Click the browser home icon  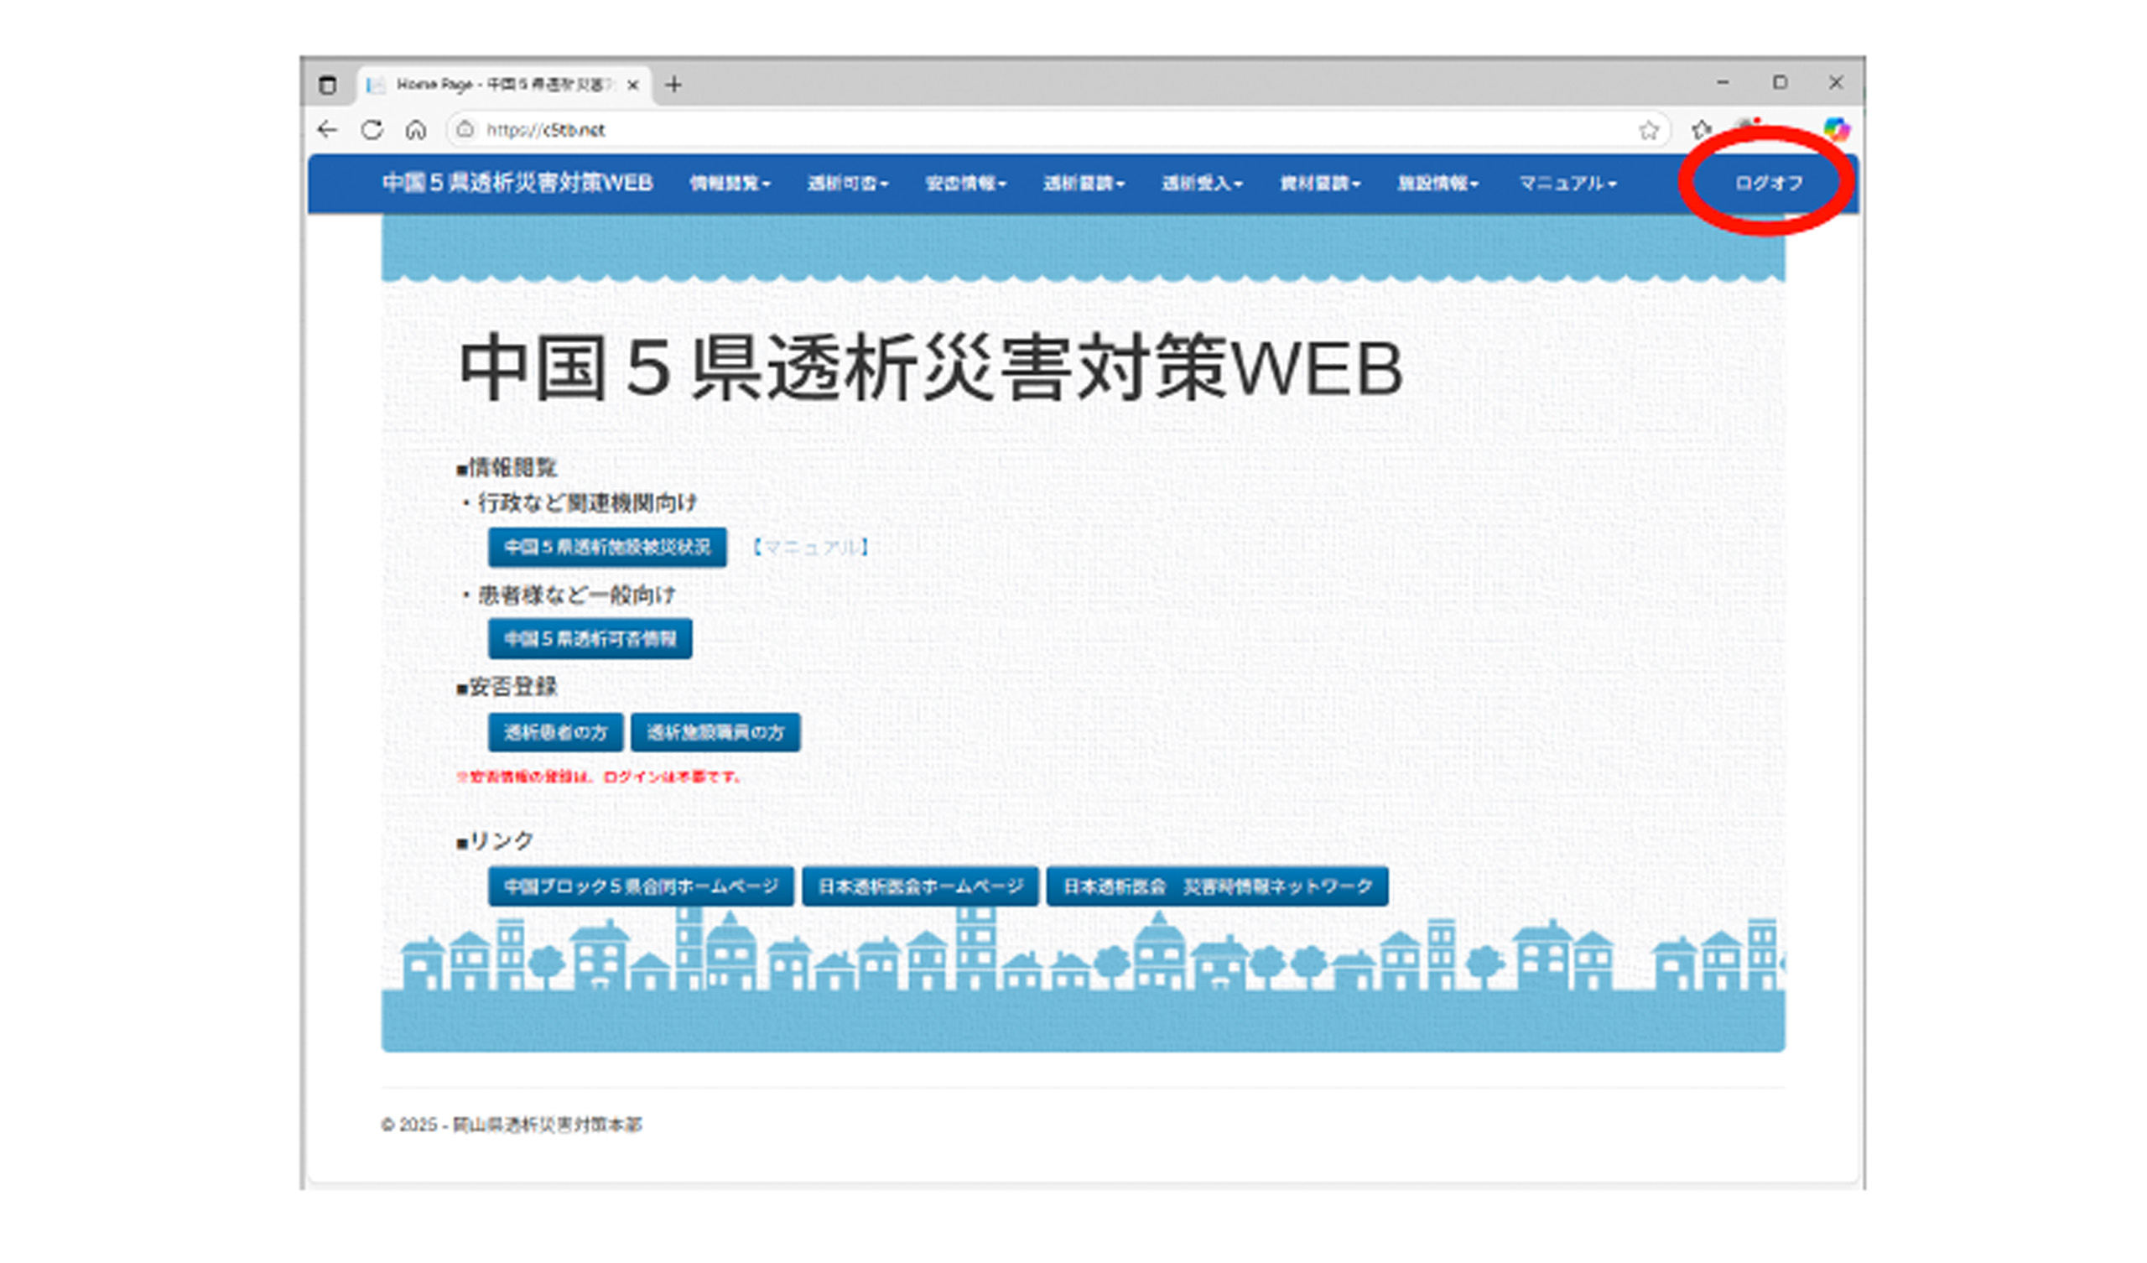416,129
